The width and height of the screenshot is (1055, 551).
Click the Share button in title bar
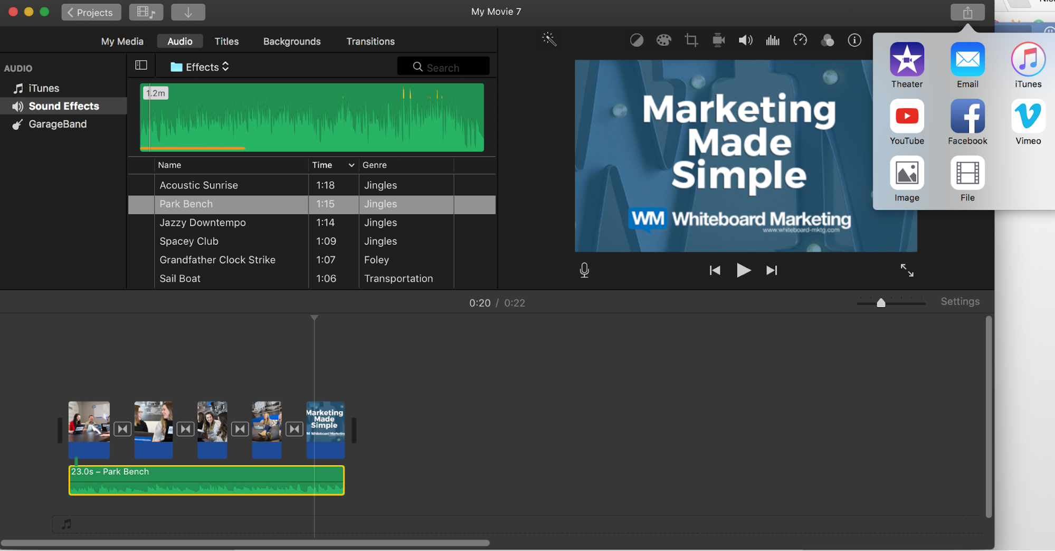point(967,12)
